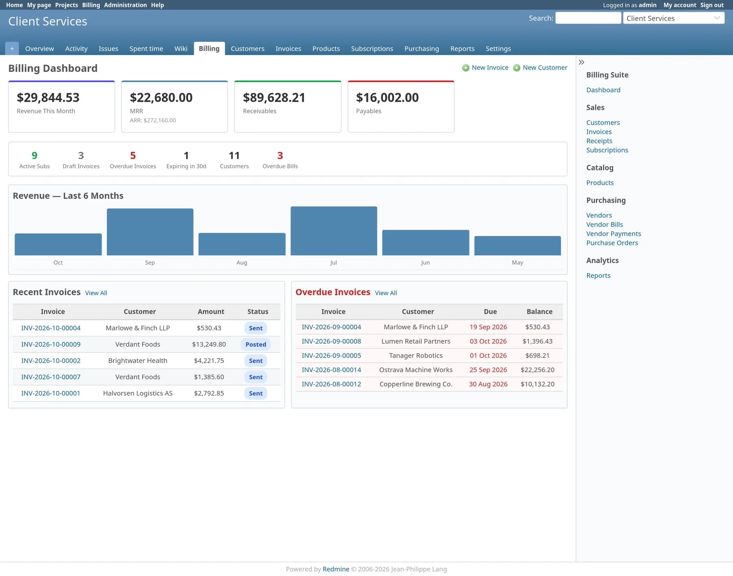Open the sidebar Dashboard link
Screen dimensions: 733x576
(603, 90)
